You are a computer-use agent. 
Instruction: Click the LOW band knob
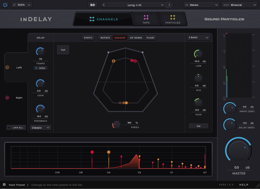(x=198, y=54)
